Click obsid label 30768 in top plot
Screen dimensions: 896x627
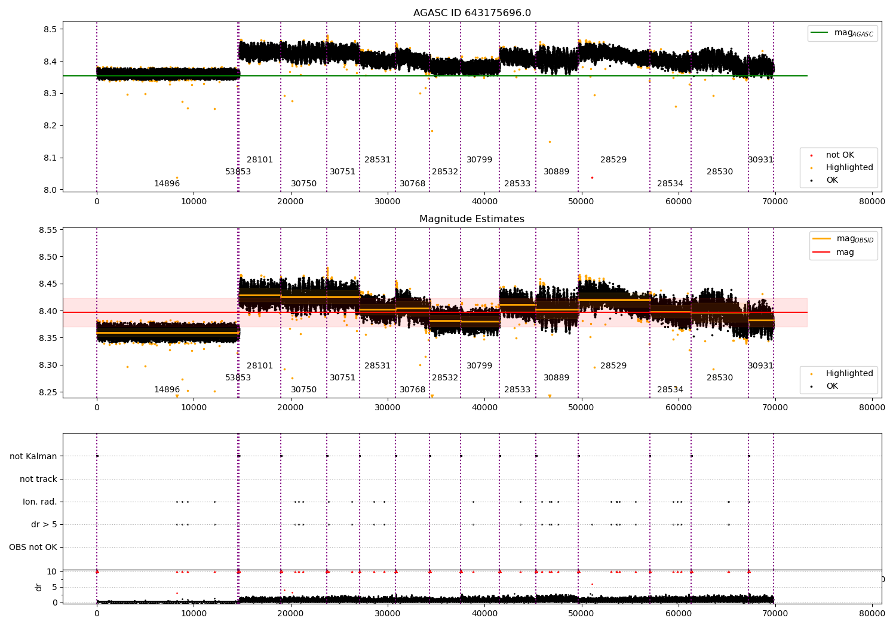pyautogui.click(x=412, y=184)
